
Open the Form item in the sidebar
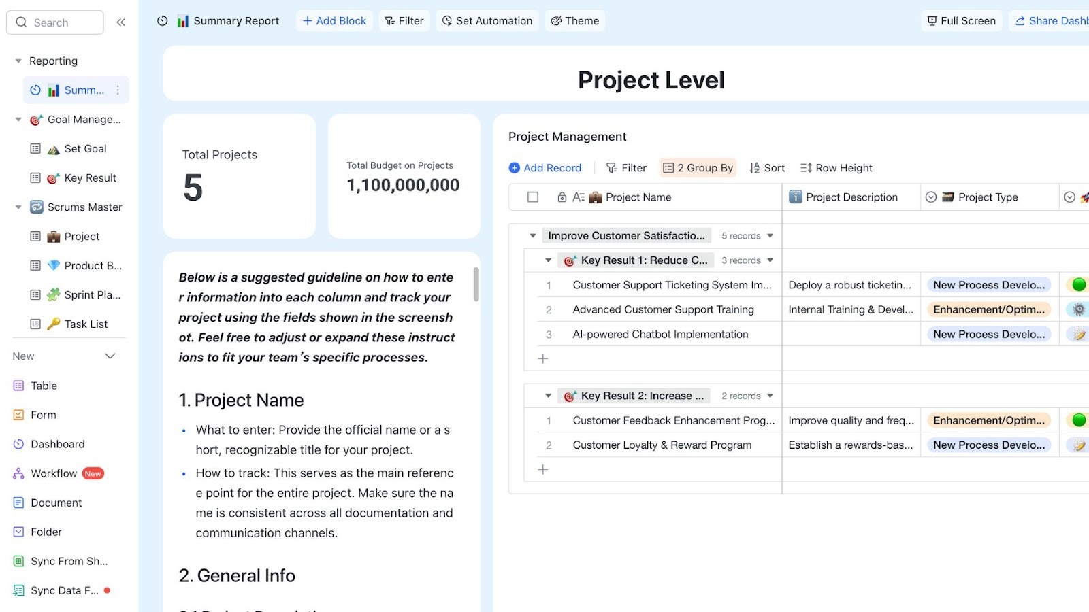tap(43, 414)
